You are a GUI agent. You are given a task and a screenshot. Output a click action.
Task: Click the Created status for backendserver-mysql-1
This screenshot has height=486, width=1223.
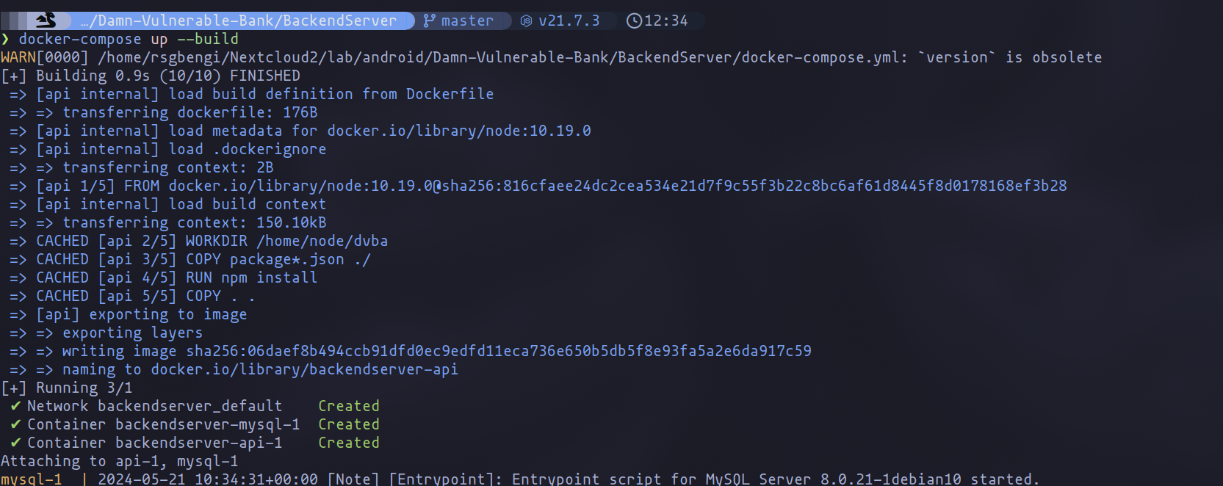pyautogui.click(x=349, y=424)
